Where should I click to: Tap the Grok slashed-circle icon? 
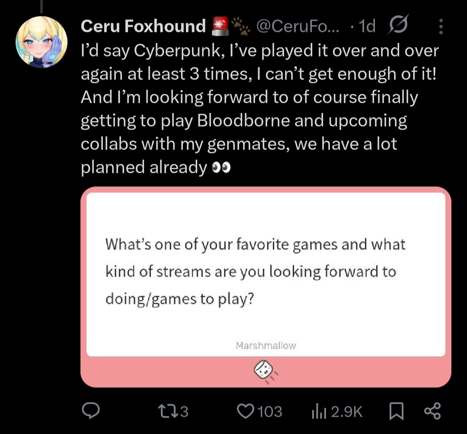point(398,27)
